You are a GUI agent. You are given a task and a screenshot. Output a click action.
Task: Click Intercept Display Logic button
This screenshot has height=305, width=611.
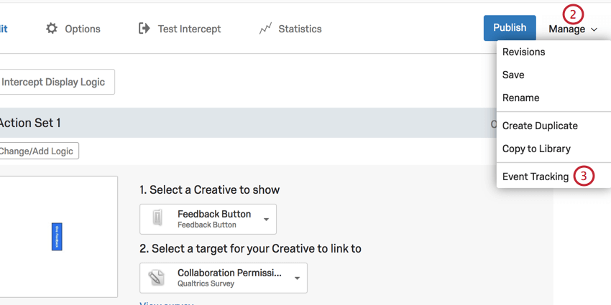click(53, 82)
